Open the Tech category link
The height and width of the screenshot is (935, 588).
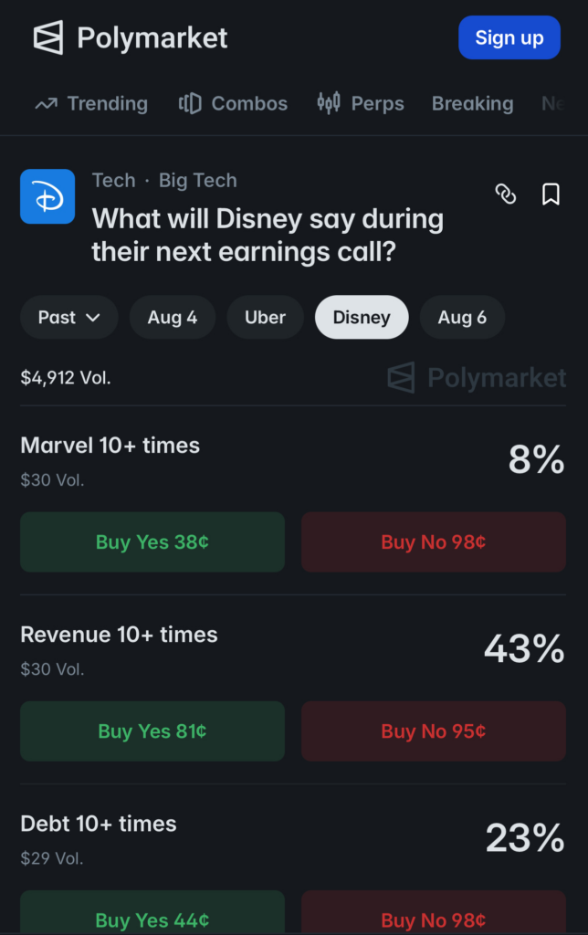pyautogui.click(x=114, y=180)
